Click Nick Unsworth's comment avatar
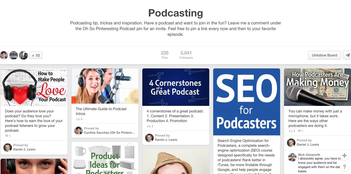This screenshot has height=174, width=351. 292,157
